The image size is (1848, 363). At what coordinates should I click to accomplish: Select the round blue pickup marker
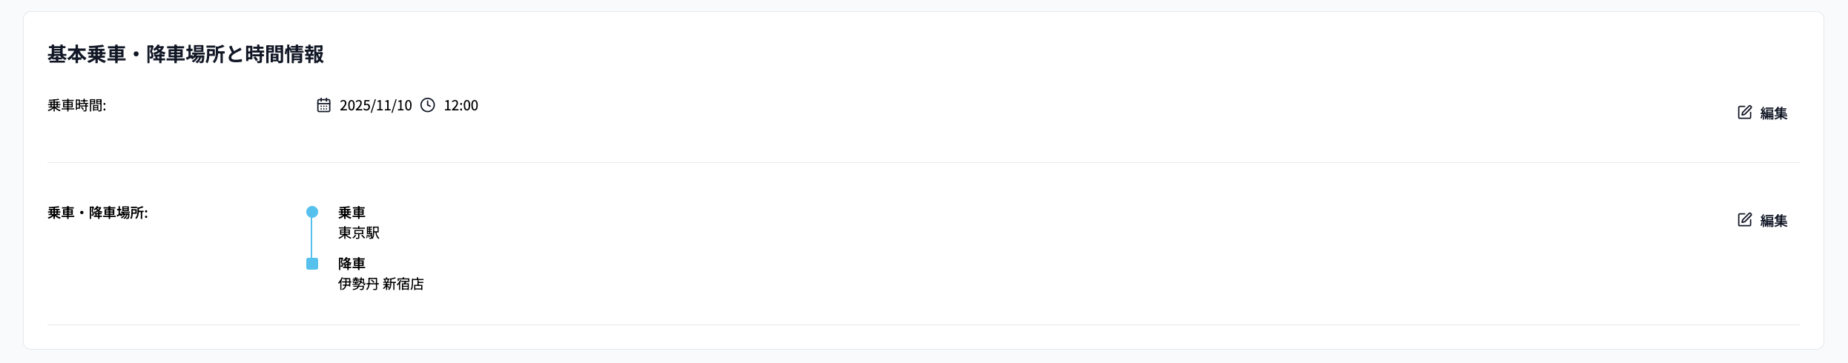[x=312, y=212]
